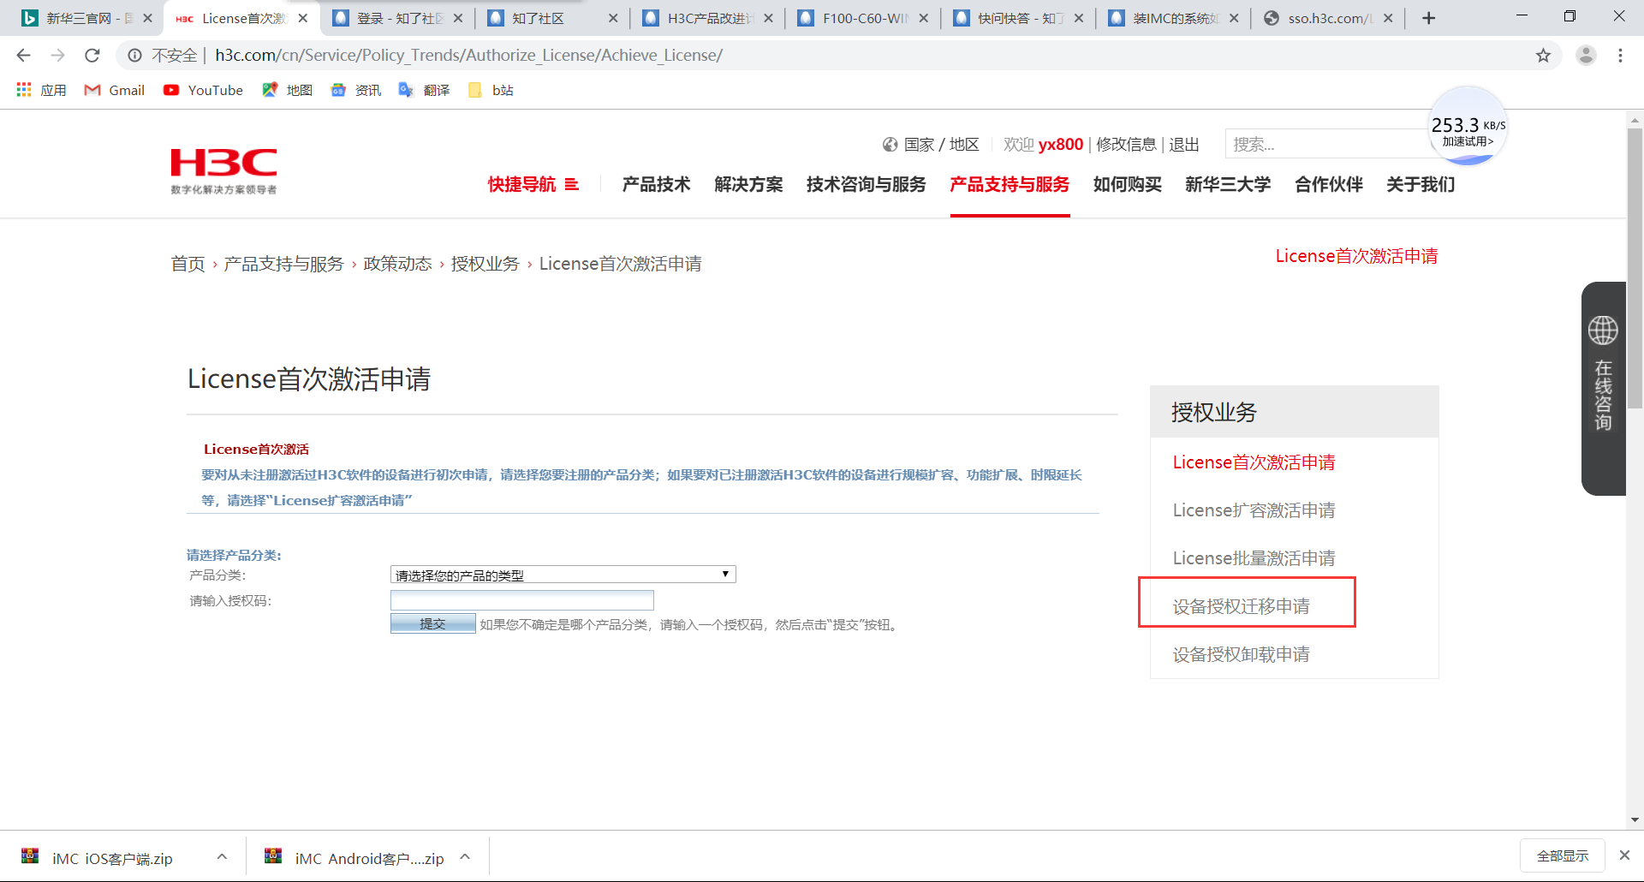
Task: Click the 政策动态 breadcrumb link
Action: pyautogui.click(x=397, y=264)
